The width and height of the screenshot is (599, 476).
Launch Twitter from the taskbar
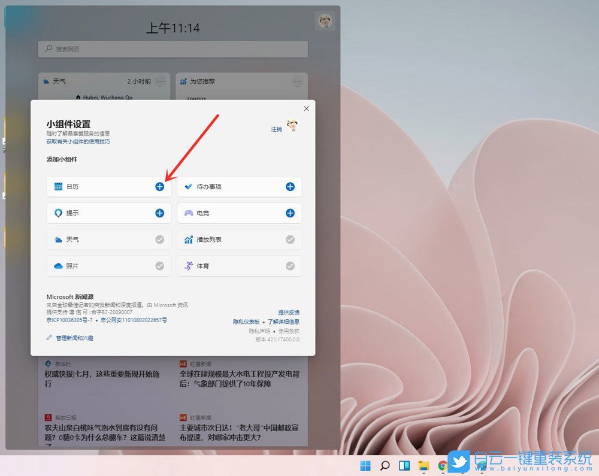462,465
